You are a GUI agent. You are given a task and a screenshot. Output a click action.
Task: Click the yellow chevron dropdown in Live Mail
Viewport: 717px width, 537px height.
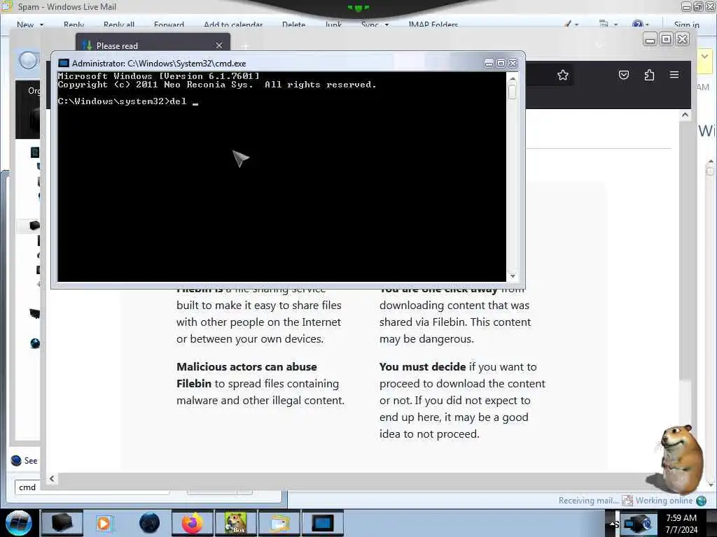(x=704, y=57)
